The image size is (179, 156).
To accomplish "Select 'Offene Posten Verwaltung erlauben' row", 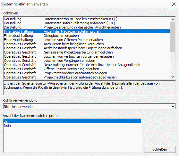I will pos(87,69).
